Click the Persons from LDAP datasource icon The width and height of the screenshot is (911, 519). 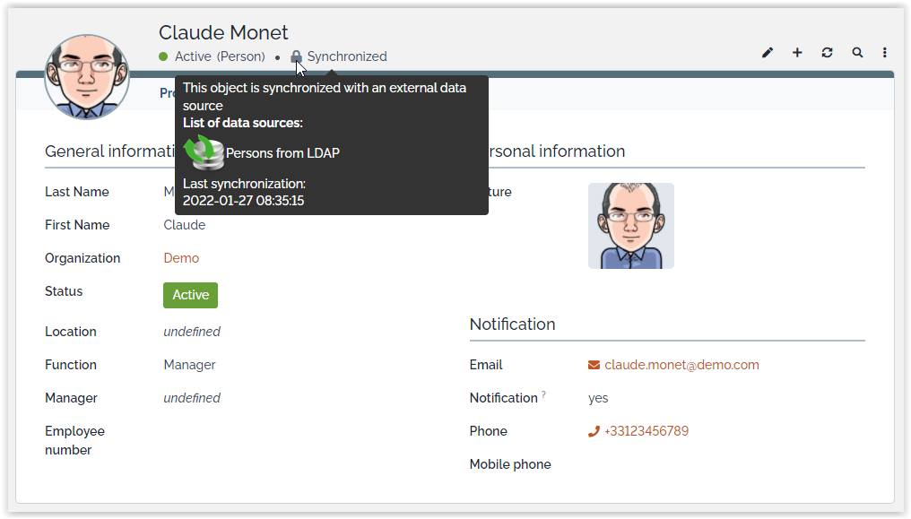(204, 152)
